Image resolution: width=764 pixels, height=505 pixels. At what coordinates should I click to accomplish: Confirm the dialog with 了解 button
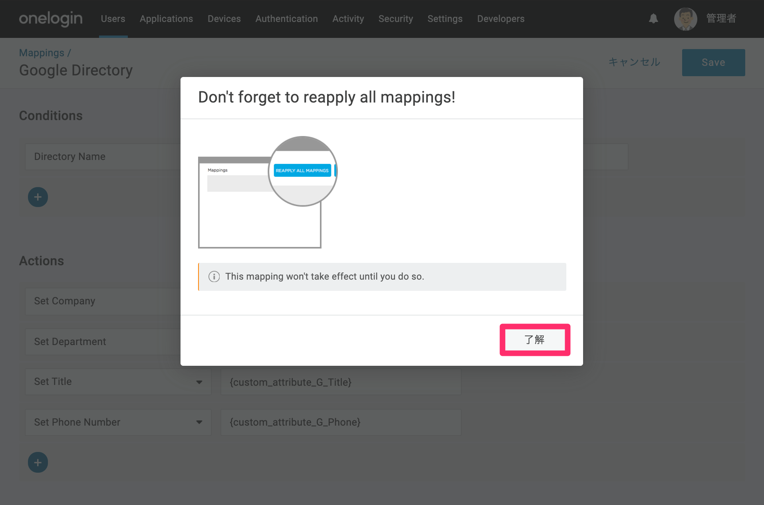tap(535, 339)
